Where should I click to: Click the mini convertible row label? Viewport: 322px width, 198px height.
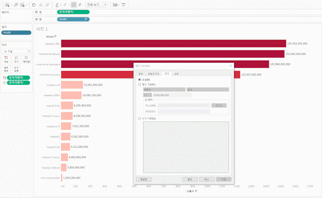[x=50, y=178]
